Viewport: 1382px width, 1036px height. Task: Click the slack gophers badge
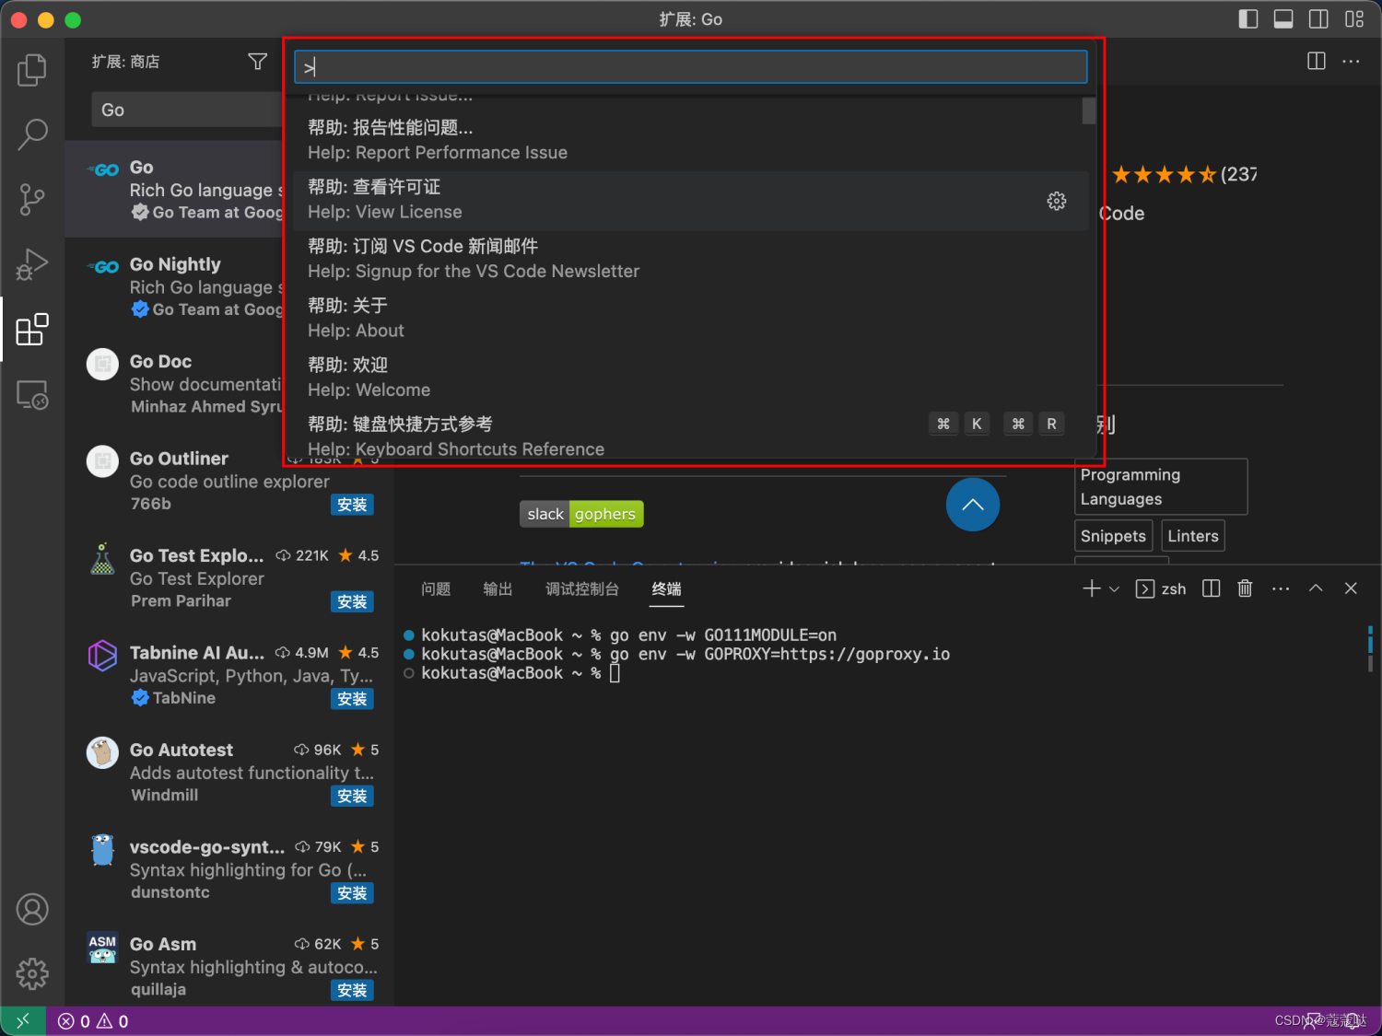click(581, 514)
